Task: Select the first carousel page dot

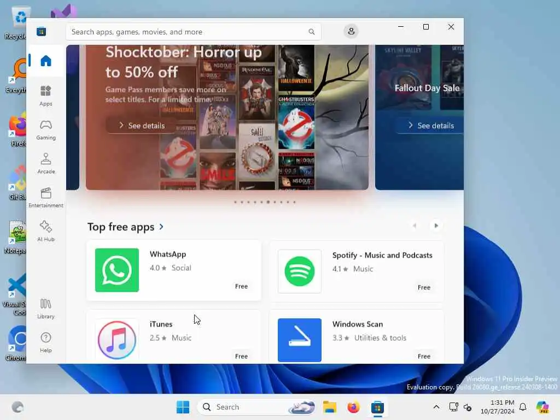Action: (x=235, y=202)
